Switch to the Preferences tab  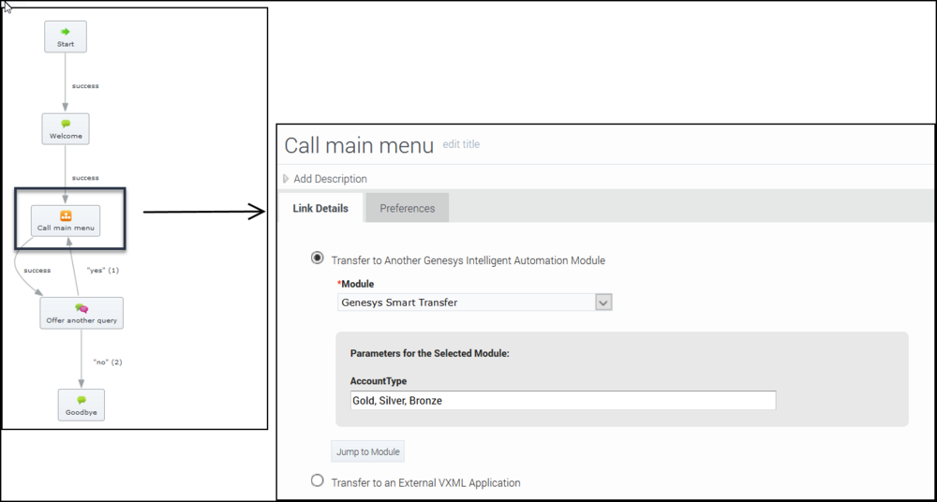point(408,208)
